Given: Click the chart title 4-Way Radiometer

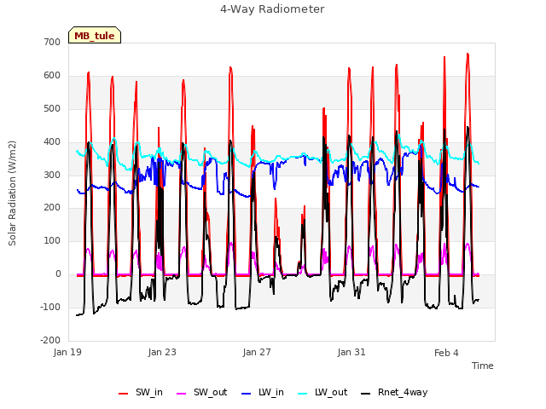Looking at the screenshot, I should tap(272, 9).
